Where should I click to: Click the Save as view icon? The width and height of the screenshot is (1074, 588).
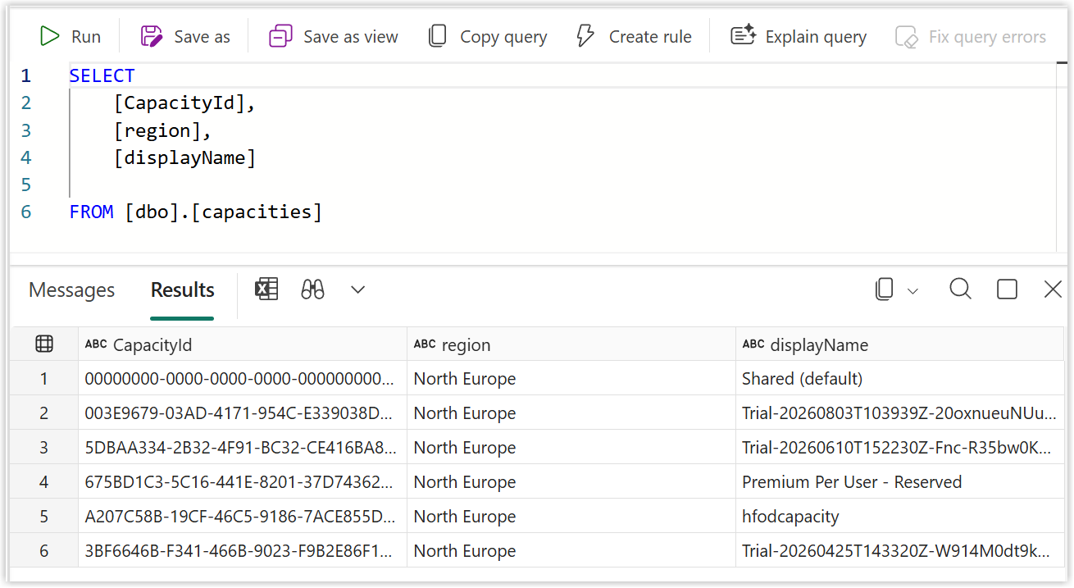(x=280, y=36)
